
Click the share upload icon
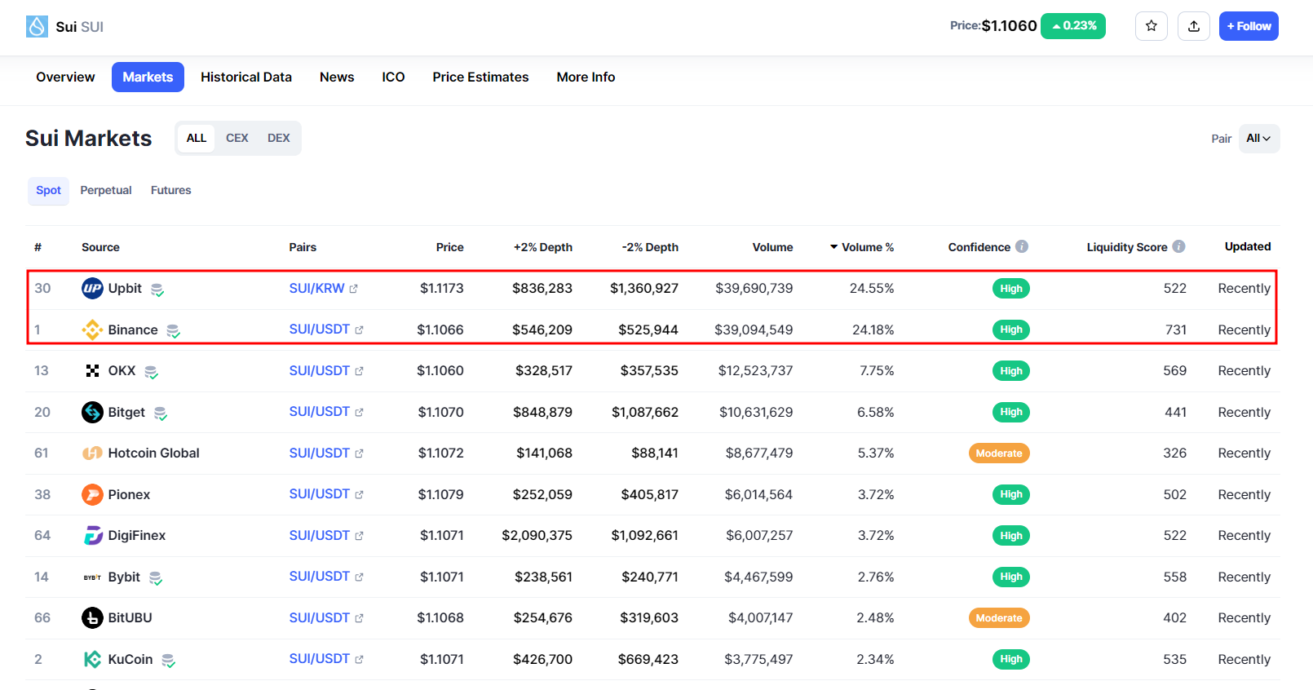click(1194, 26)
